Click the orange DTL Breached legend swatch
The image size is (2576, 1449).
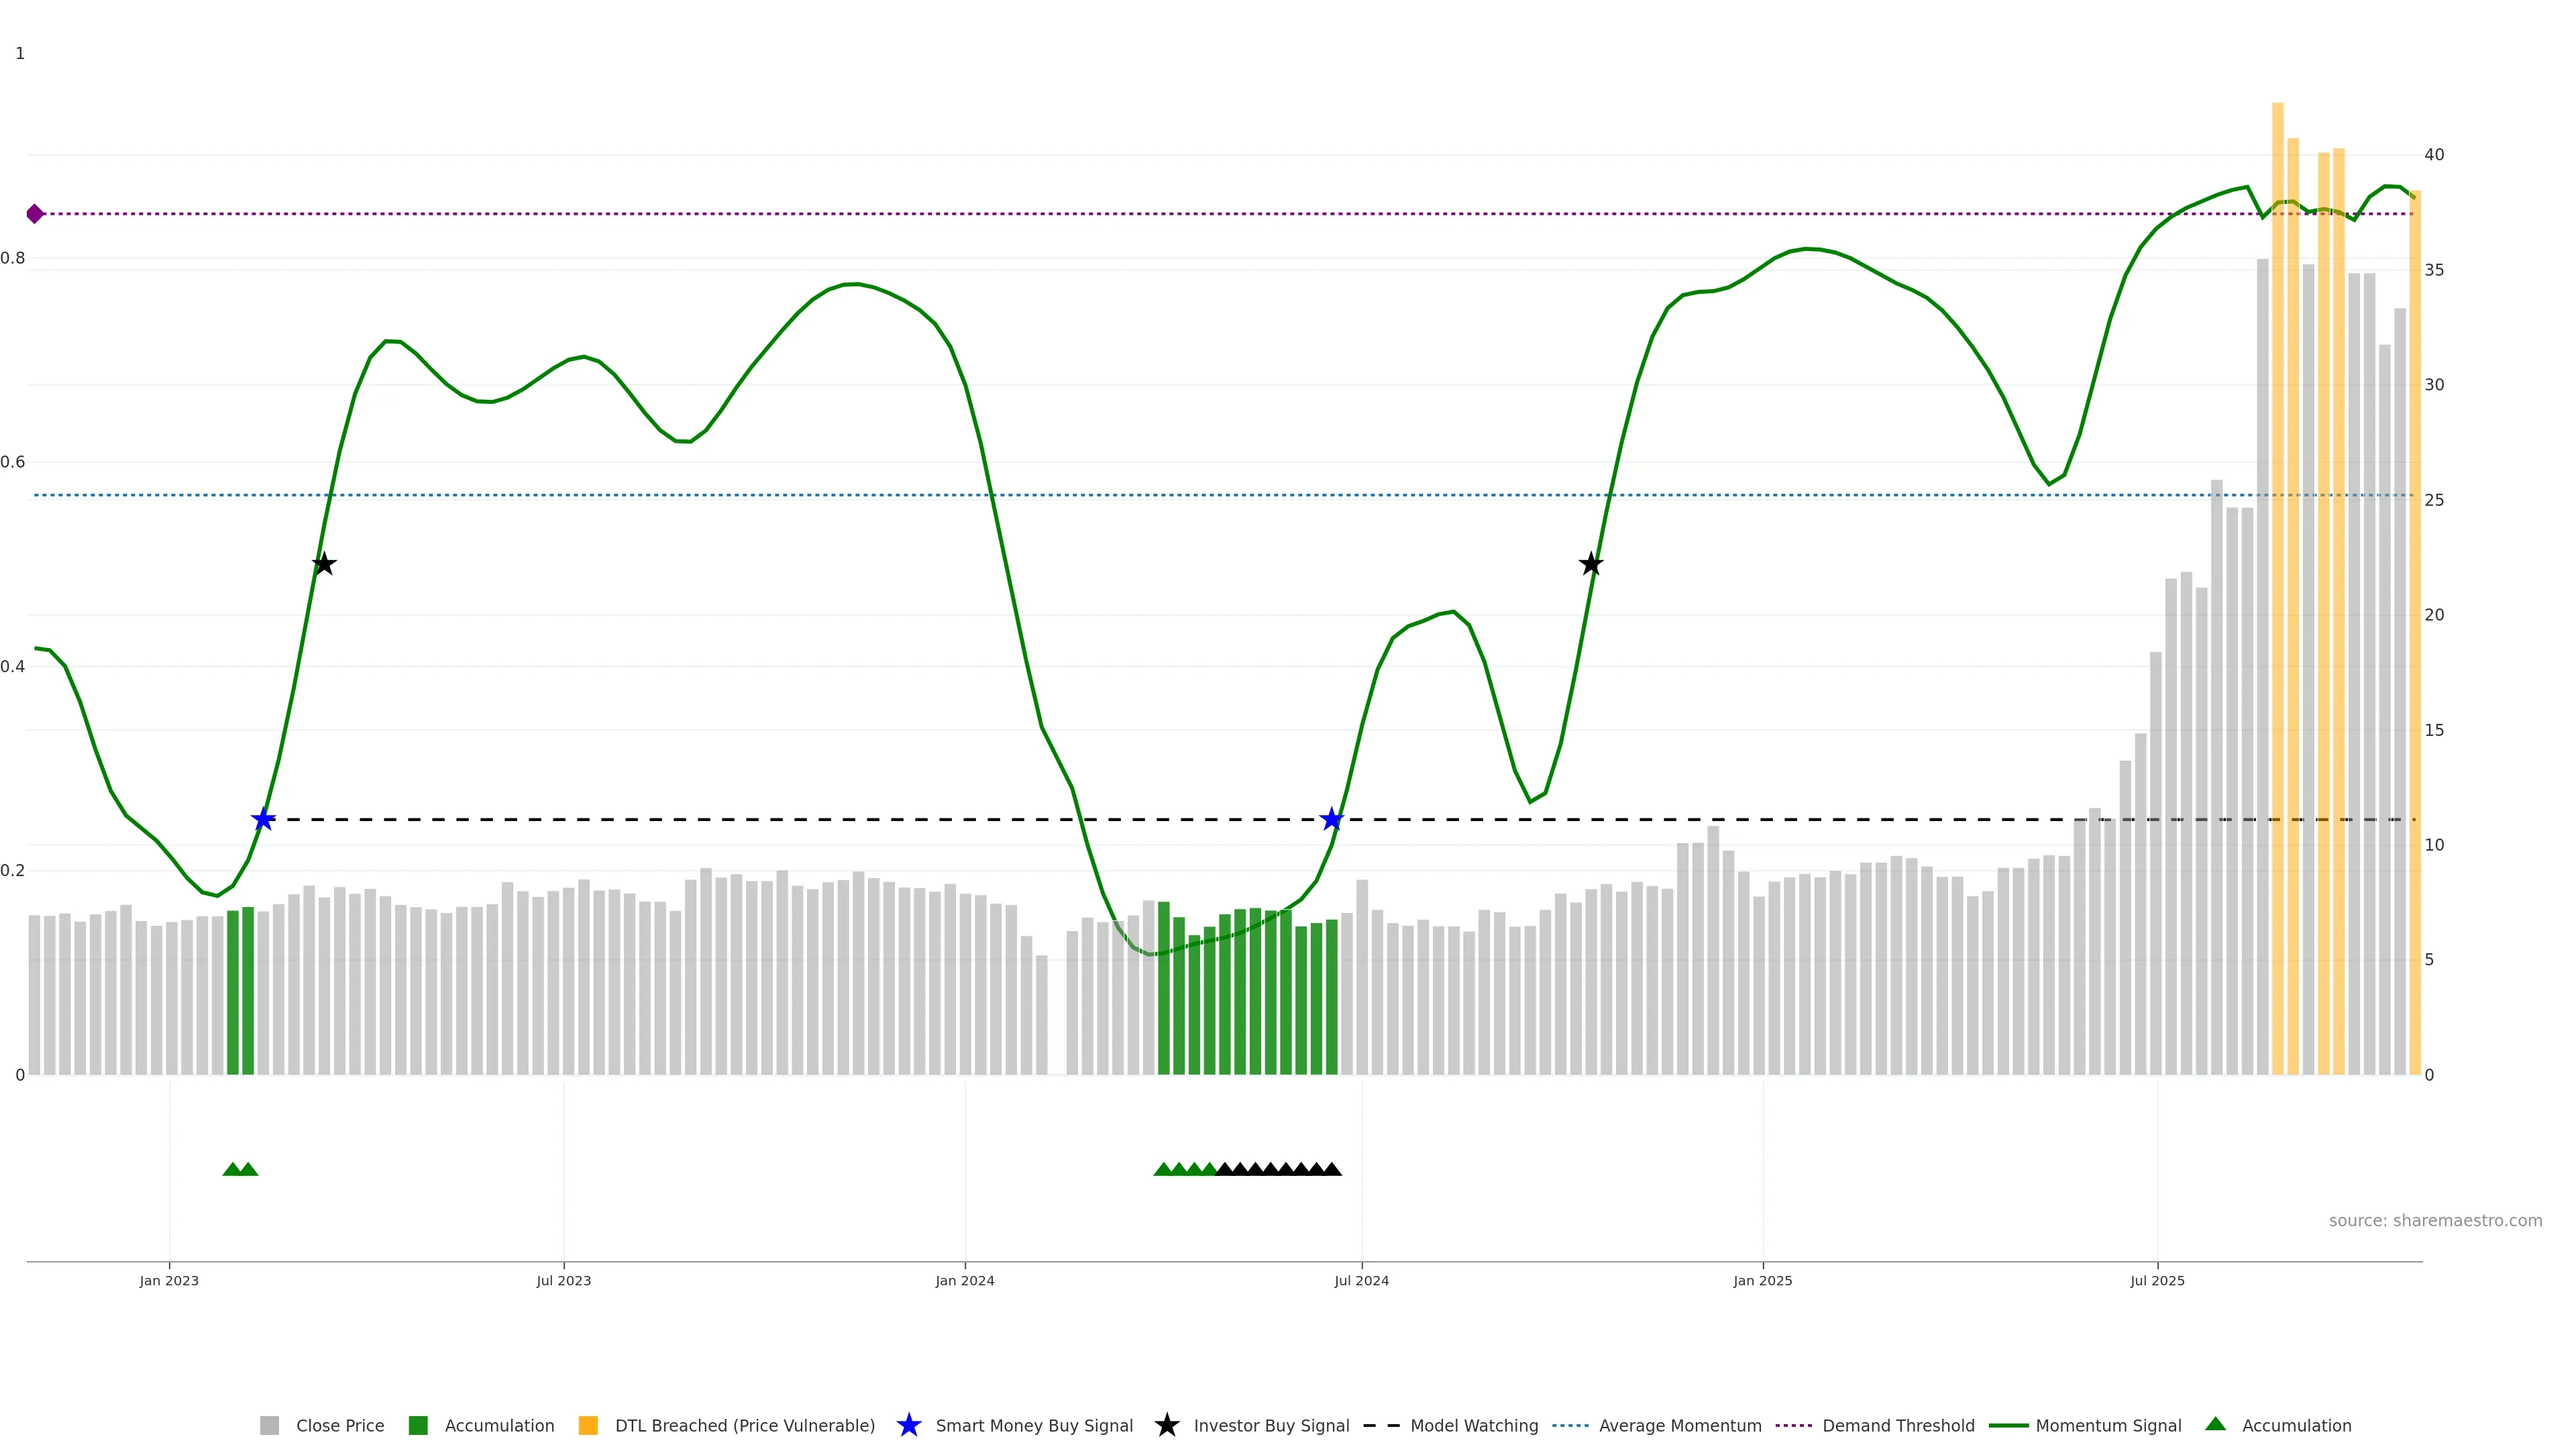point(588,1425)
